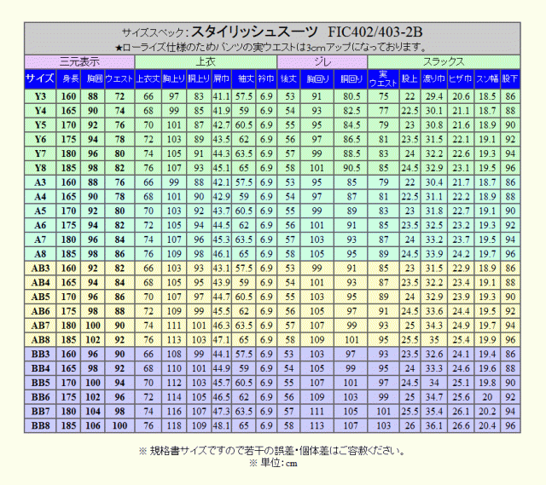This screenshot has height=485, width=546.
Task: Click the AB8 size row label
Action: pyautogui.click(x=40, y=339)
